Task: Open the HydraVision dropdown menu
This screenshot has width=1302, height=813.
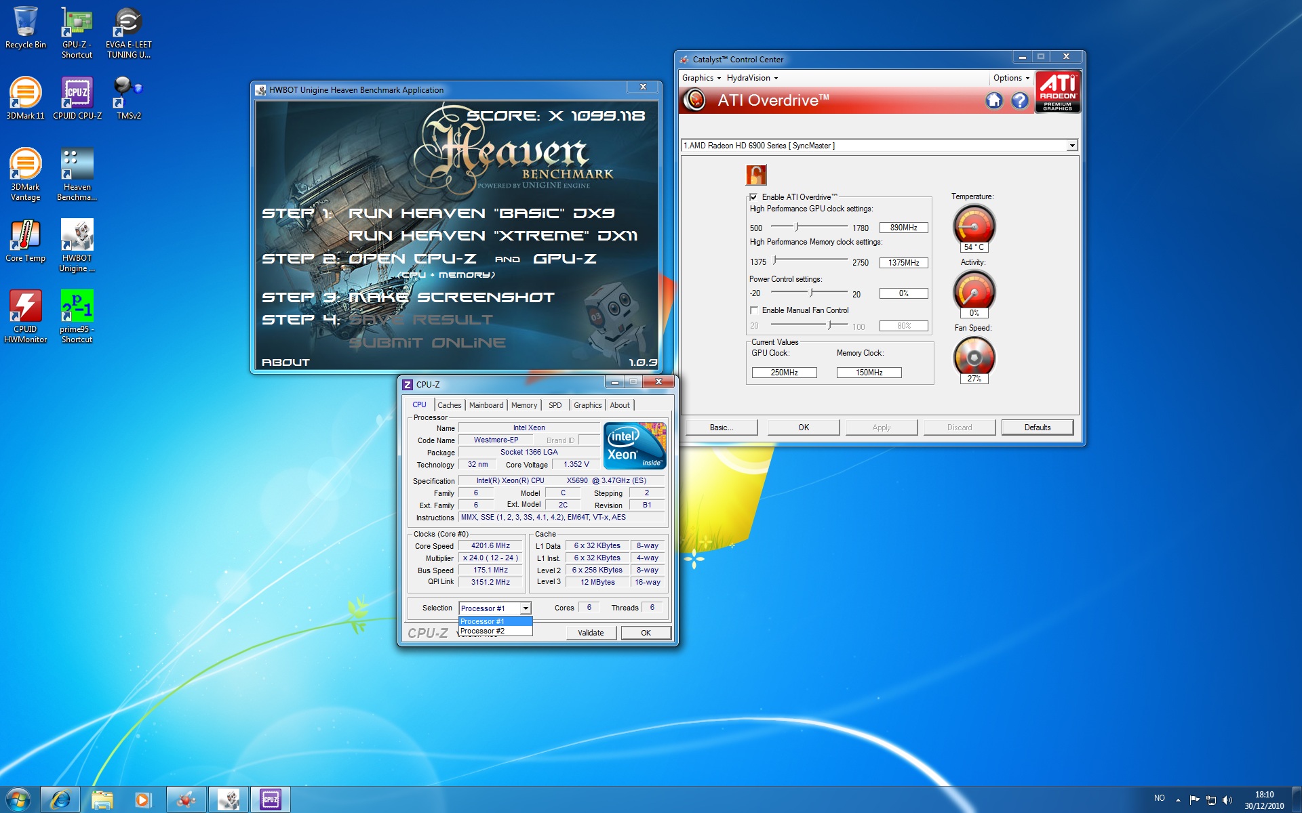Action: (752, 78)
